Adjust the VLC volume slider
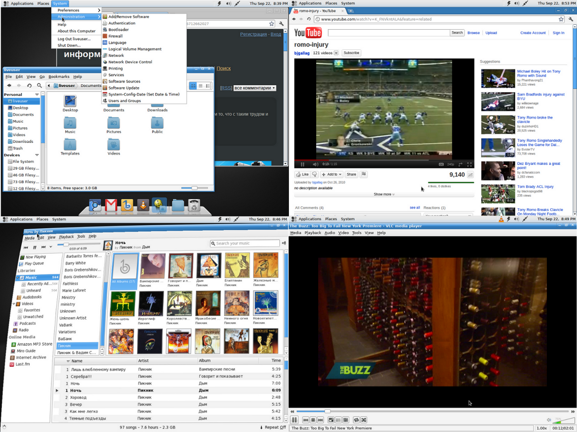577x432 pixels. (564, 420)
